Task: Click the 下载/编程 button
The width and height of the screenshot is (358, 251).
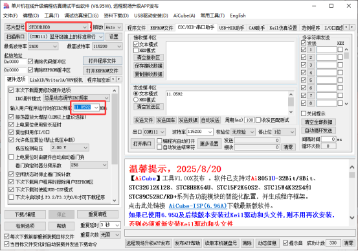Action: click(25, 215)
